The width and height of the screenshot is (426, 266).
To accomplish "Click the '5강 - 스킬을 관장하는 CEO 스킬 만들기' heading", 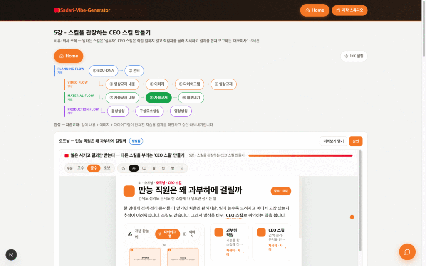I will coord(102,32).
